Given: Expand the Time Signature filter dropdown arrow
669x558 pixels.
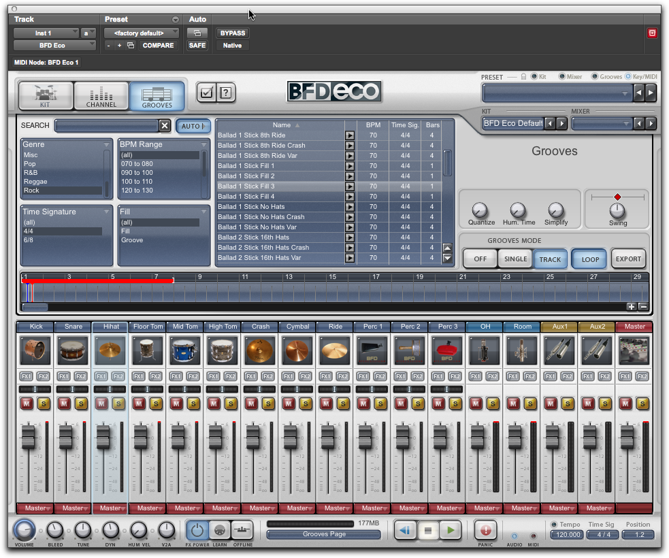Looking at the screenshot, I should click(x=106, y=212).
